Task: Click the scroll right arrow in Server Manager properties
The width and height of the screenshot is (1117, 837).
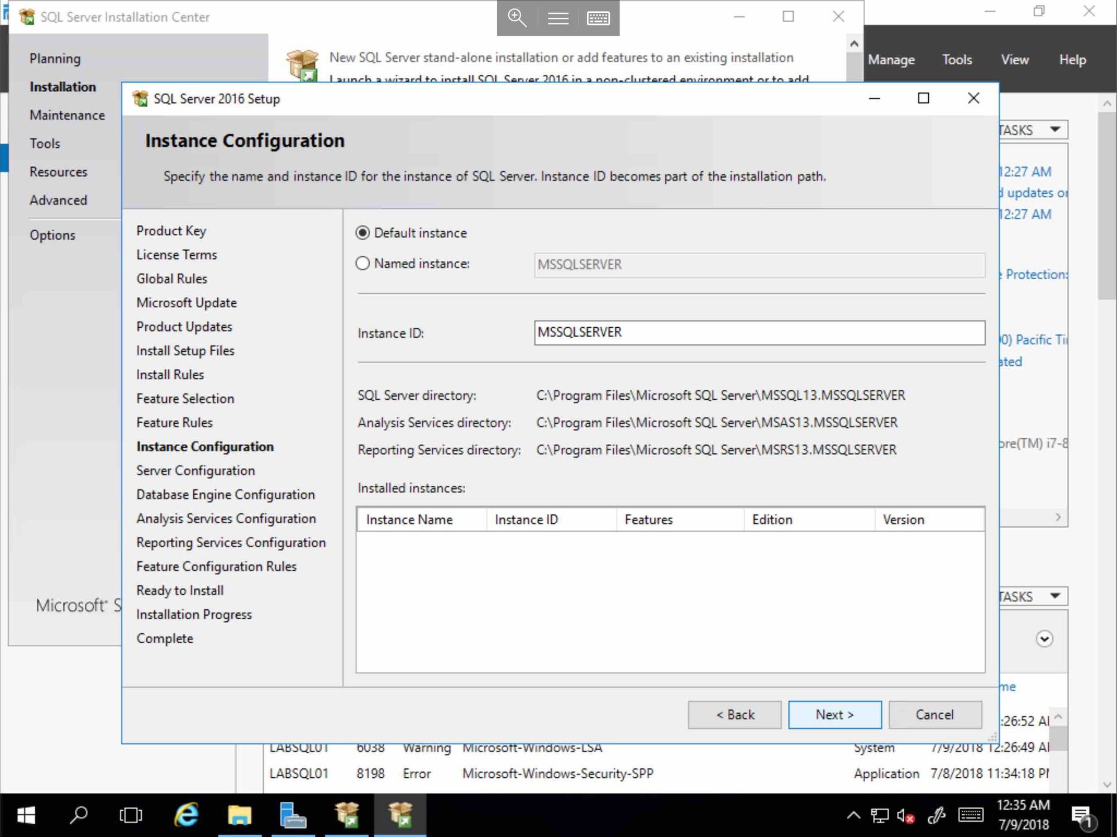Action: click(x=1058, y=517)
